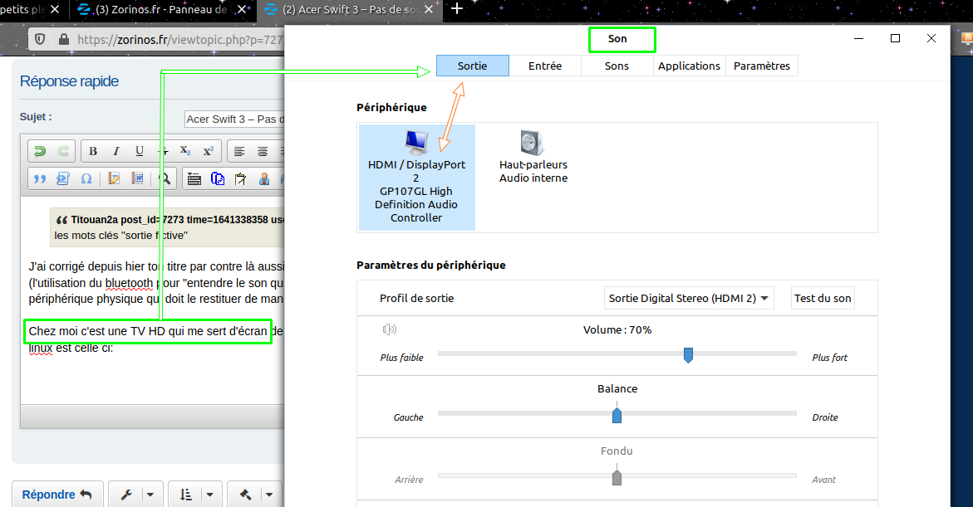Apply italic formatting in the editor

116,151
